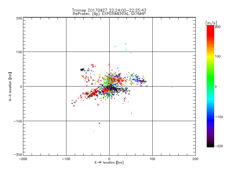
Task: Click the y-axis tick label '-200'
Action: tap(18, 155)
